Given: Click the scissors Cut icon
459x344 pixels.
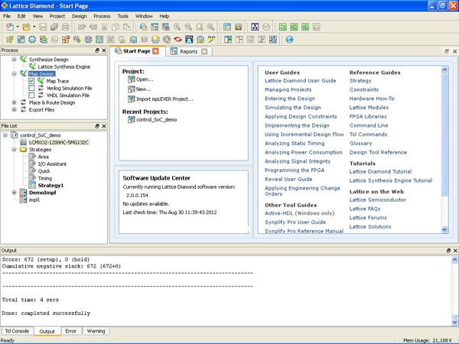Looking at the screenshot, I should (105, 27).
